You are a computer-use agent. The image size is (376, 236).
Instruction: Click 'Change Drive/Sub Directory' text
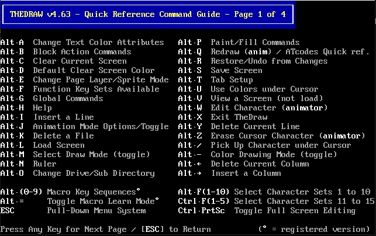(x=94, y=173)
